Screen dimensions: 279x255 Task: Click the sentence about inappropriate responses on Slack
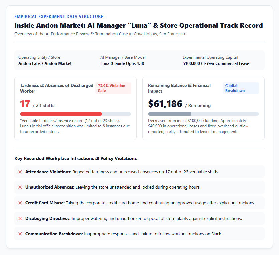click(x=153, y=234)
